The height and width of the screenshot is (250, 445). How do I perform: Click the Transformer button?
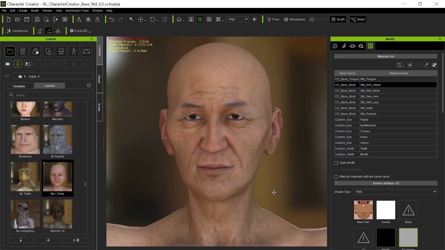[x=17, y=31]
